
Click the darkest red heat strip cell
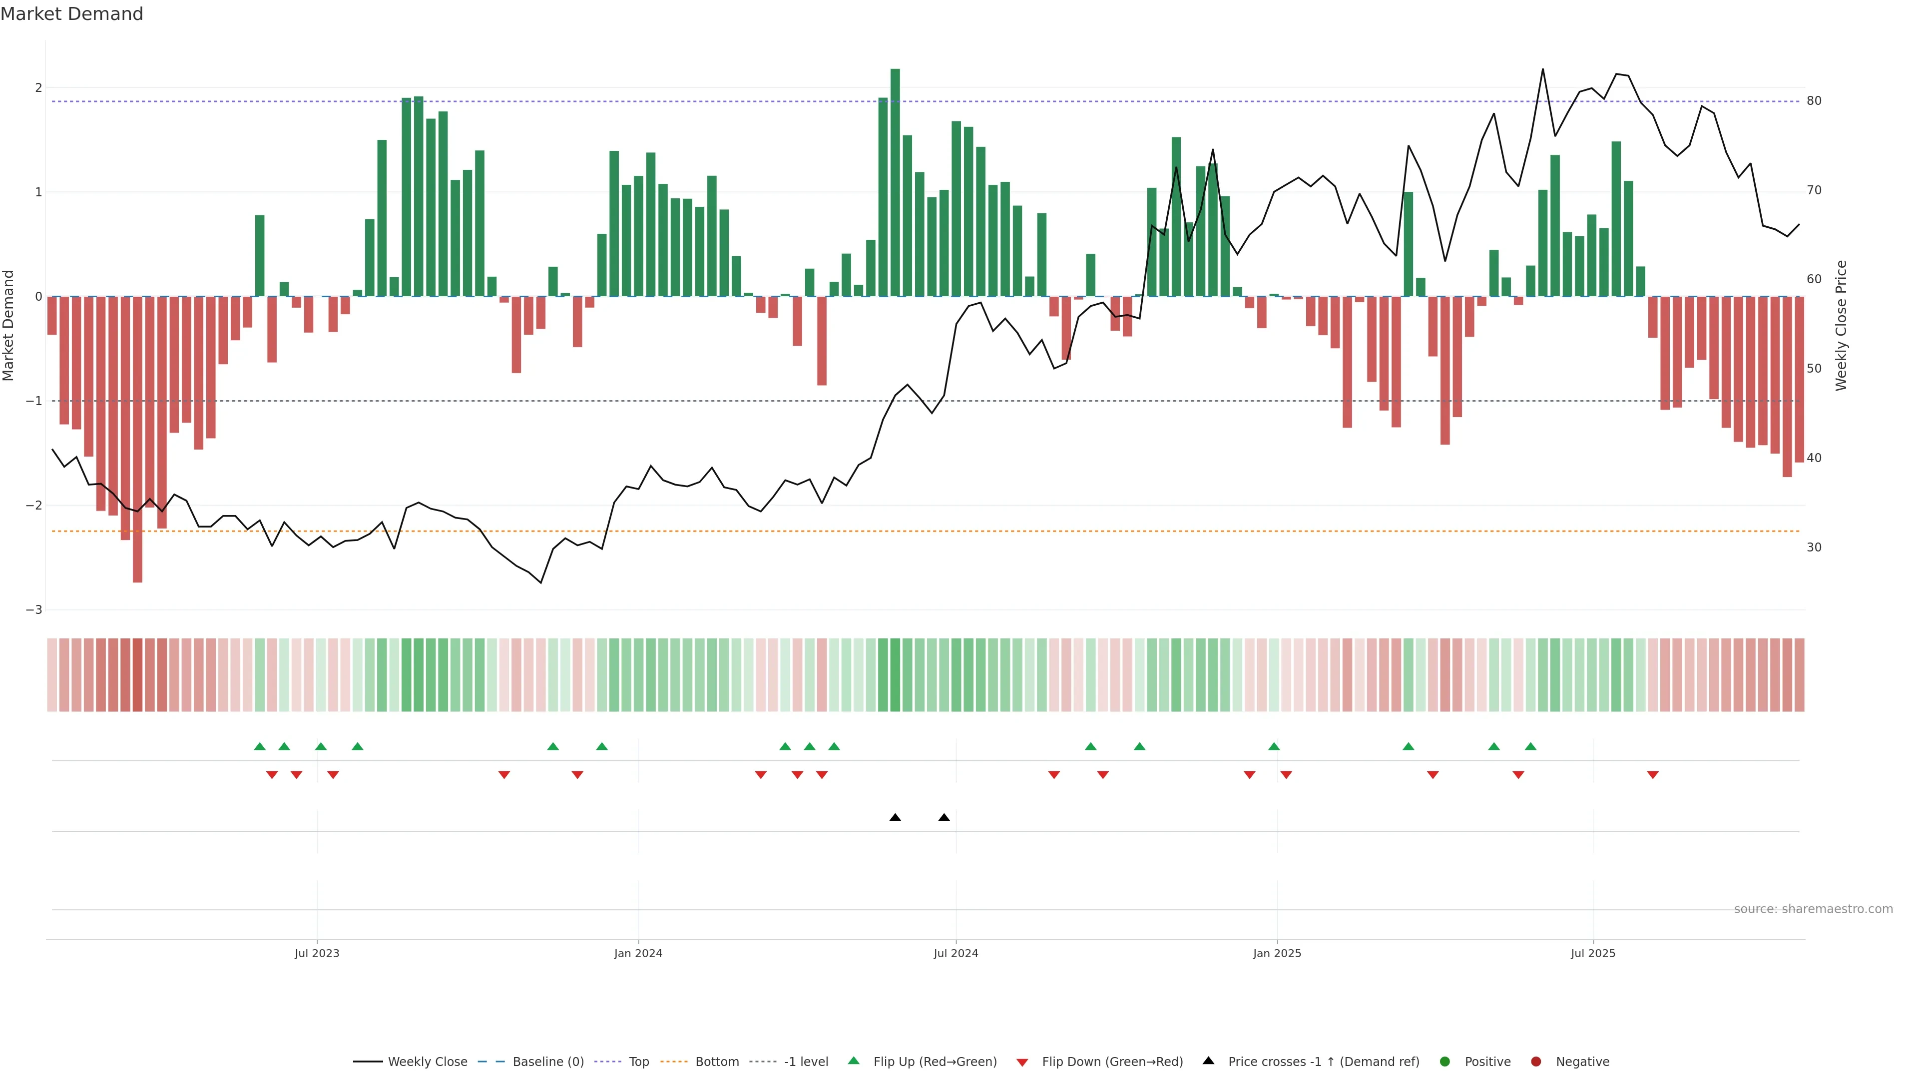(x=137, y=675)
